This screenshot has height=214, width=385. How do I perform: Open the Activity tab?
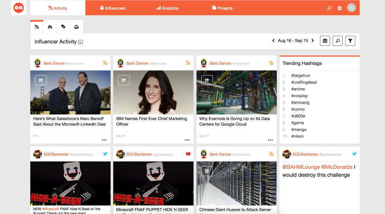point(58,8)
